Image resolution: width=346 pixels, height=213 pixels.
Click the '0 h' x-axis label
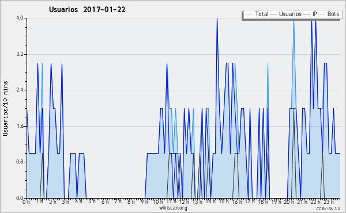pyautogui.click(x=27, y=202)
